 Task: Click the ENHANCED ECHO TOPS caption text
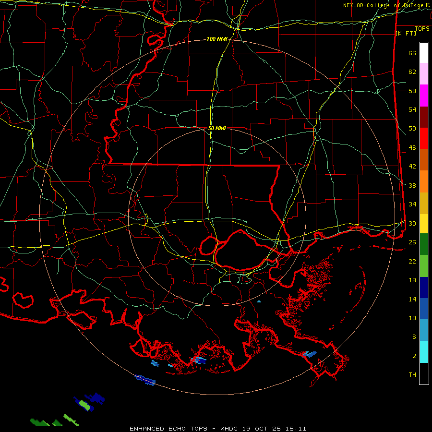(168, 429)
